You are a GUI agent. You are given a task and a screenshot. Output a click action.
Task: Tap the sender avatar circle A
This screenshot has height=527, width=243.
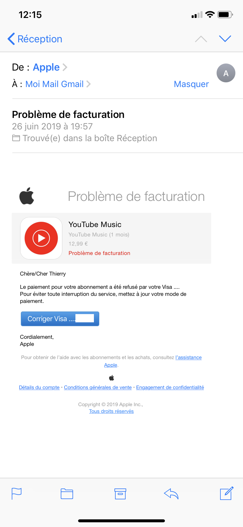point(226,73)
